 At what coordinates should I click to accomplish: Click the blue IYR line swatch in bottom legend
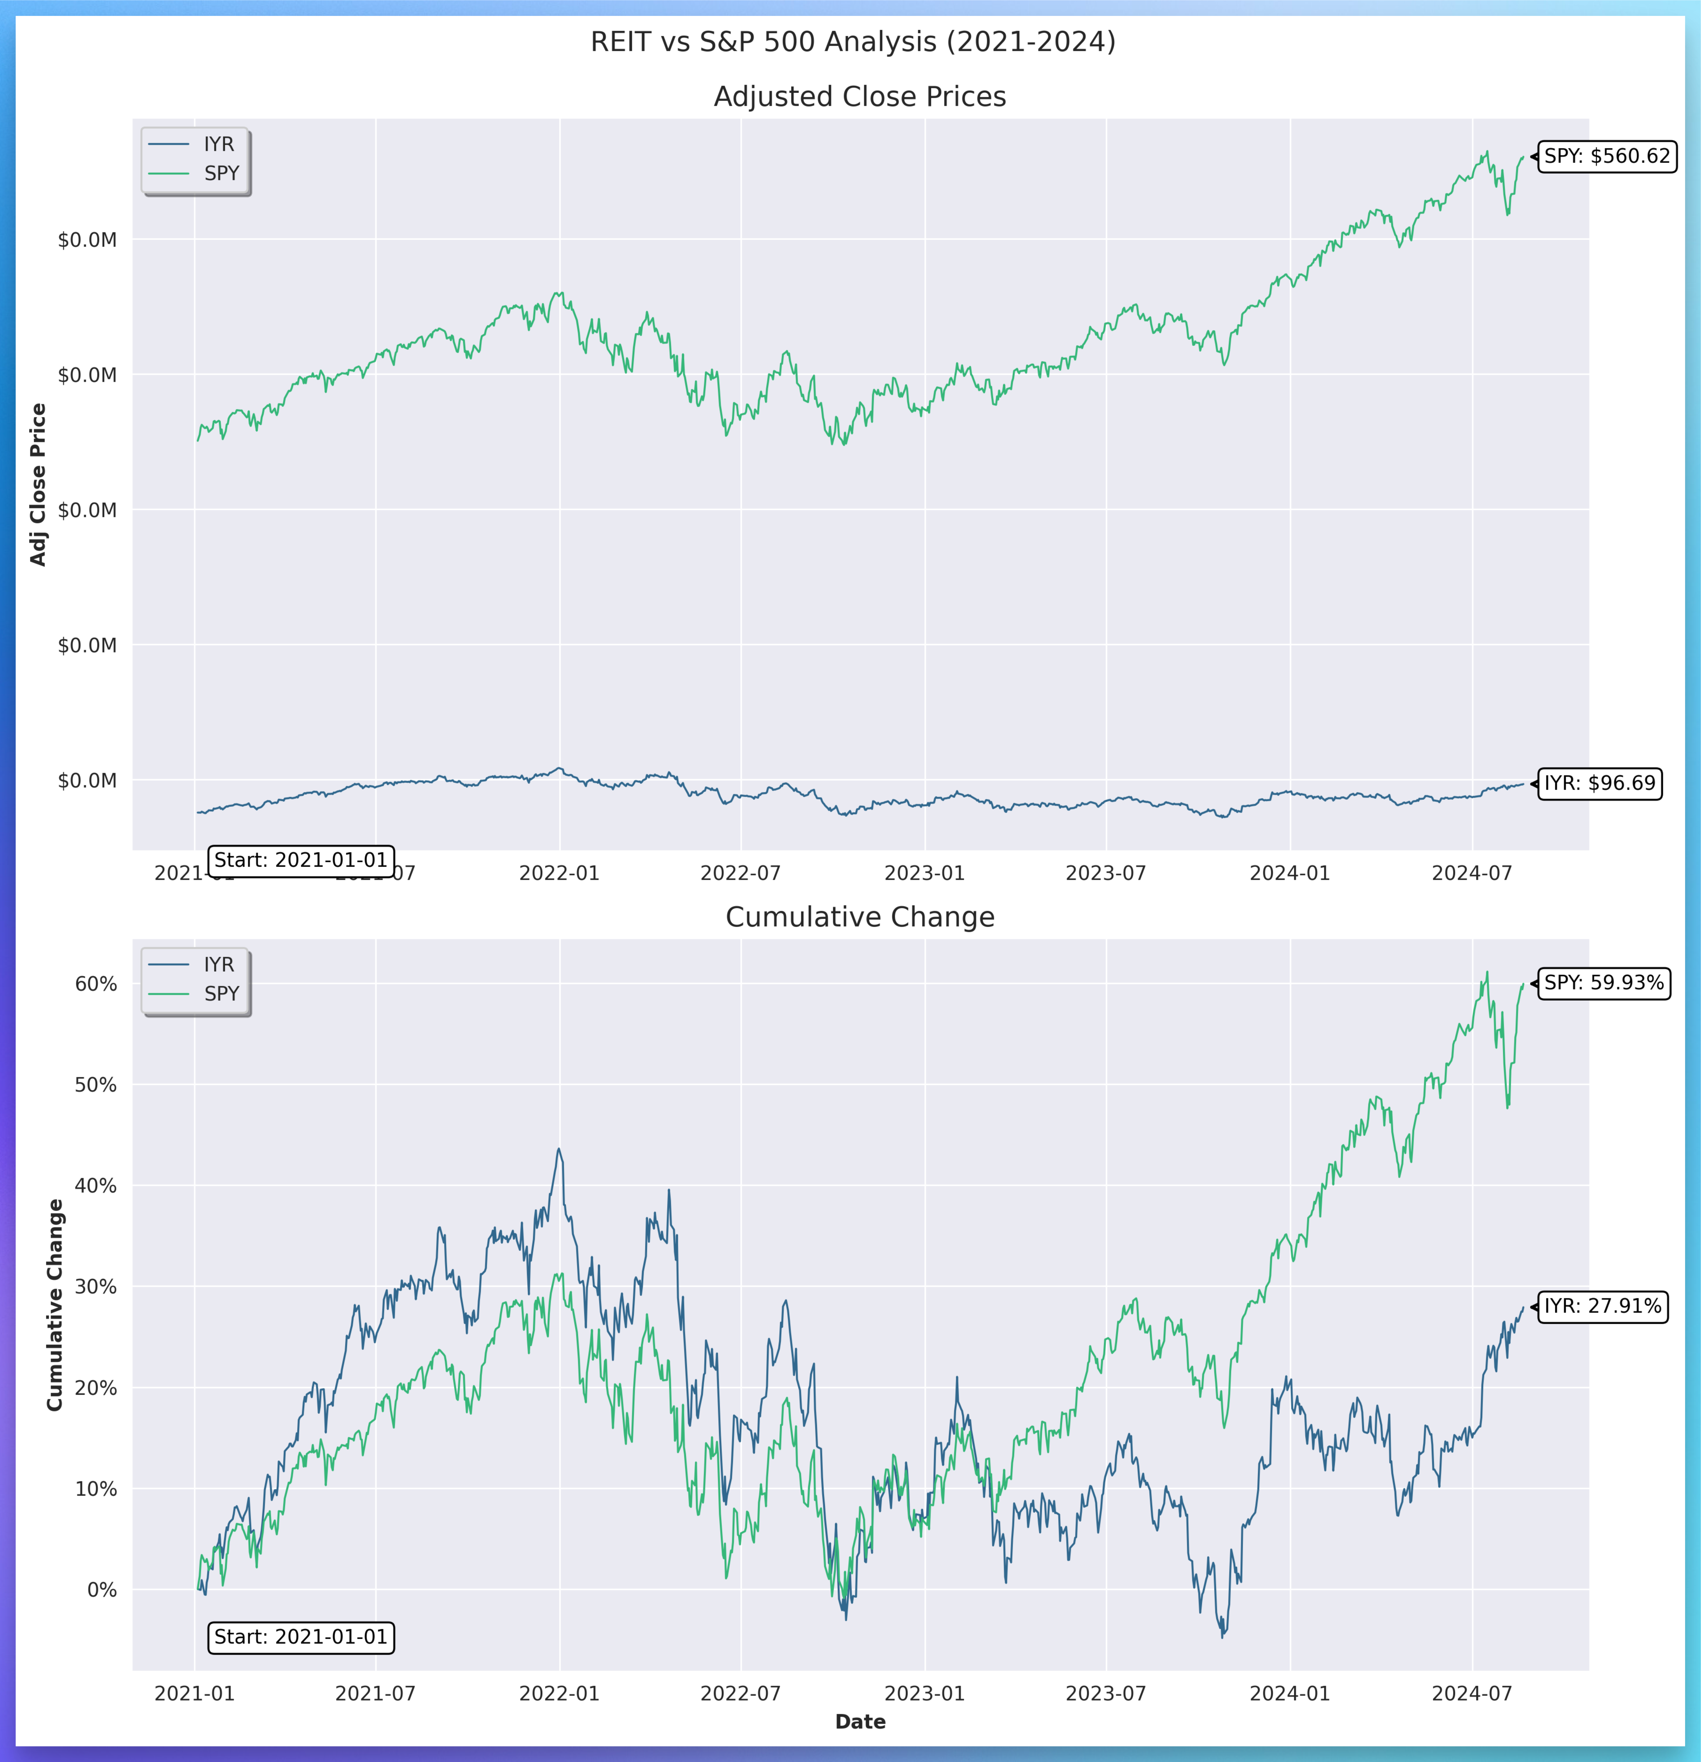click(169, 965)
